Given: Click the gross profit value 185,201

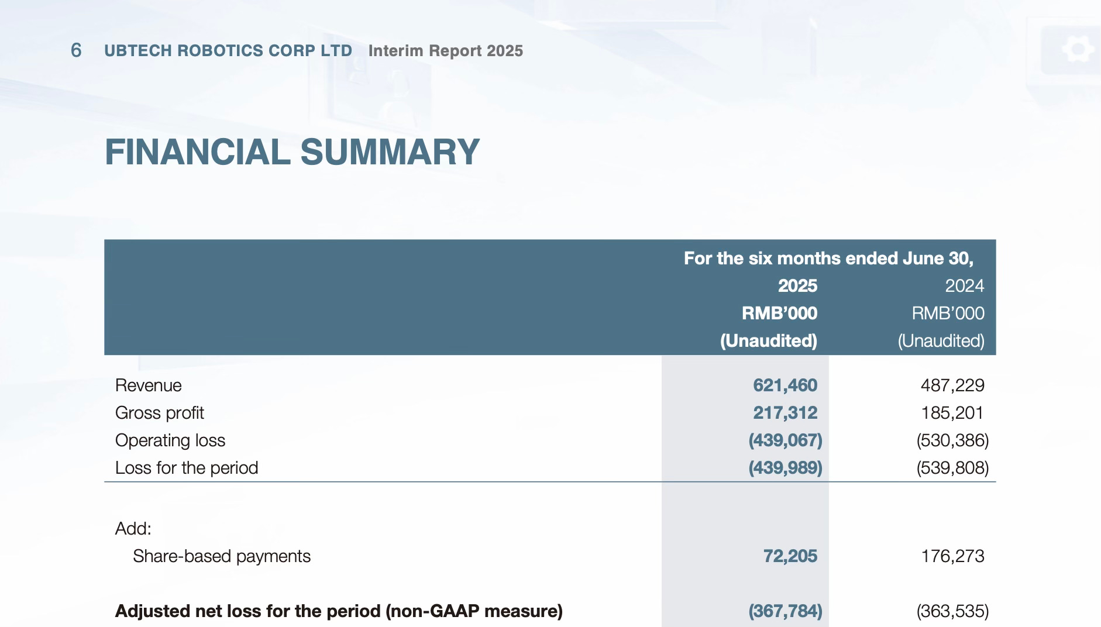Looking at the screenshot, I should [x=952, y=413].
